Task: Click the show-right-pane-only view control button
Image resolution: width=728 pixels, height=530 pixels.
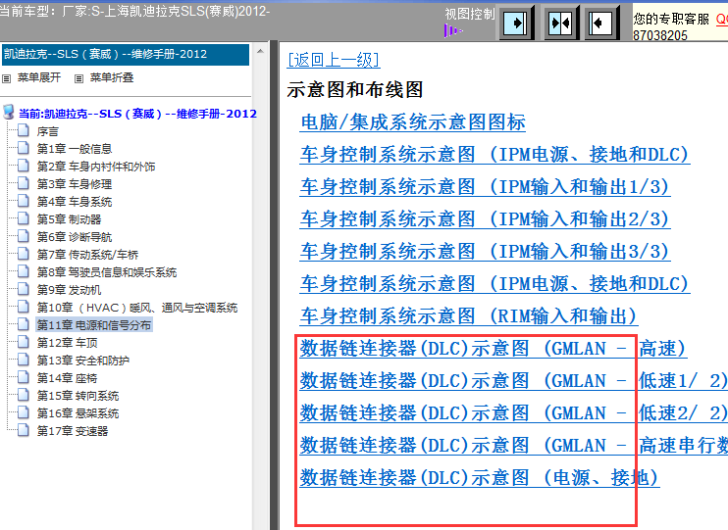Action: point(516,23)
